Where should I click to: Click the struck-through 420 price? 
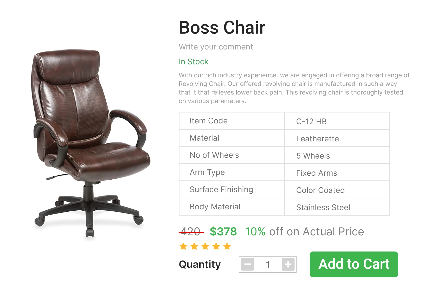[x=191, y=231]
